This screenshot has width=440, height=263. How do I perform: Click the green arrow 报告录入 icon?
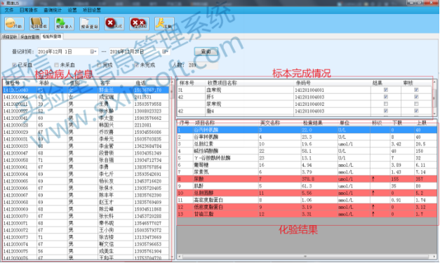click(x=65, y=24)
